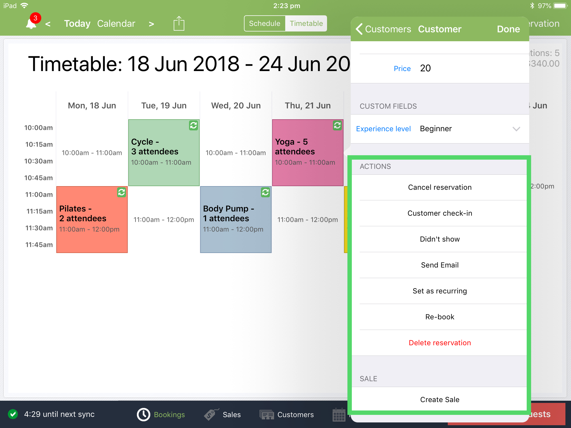This screenshot has height=428, width=571.
Task: Tap the Wed, 20 Jun column header
Action: click(236, 106)
